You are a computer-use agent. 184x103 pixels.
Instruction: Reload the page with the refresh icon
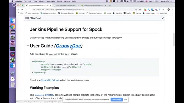pyautogui.click(x=26, y=9)
